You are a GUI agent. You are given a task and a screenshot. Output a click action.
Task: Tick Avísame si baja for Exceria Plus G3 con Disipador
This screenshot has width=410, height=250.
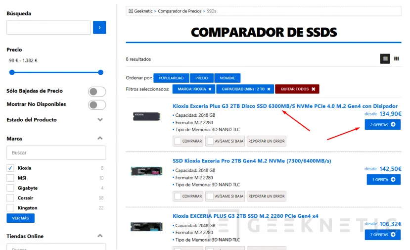(x=210, y=141)
